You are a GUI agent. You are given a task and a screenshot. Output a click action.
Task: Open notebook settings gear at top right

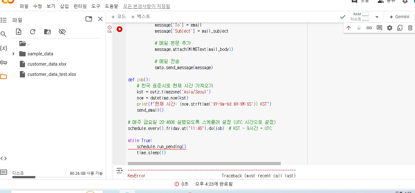pos(405,1)
